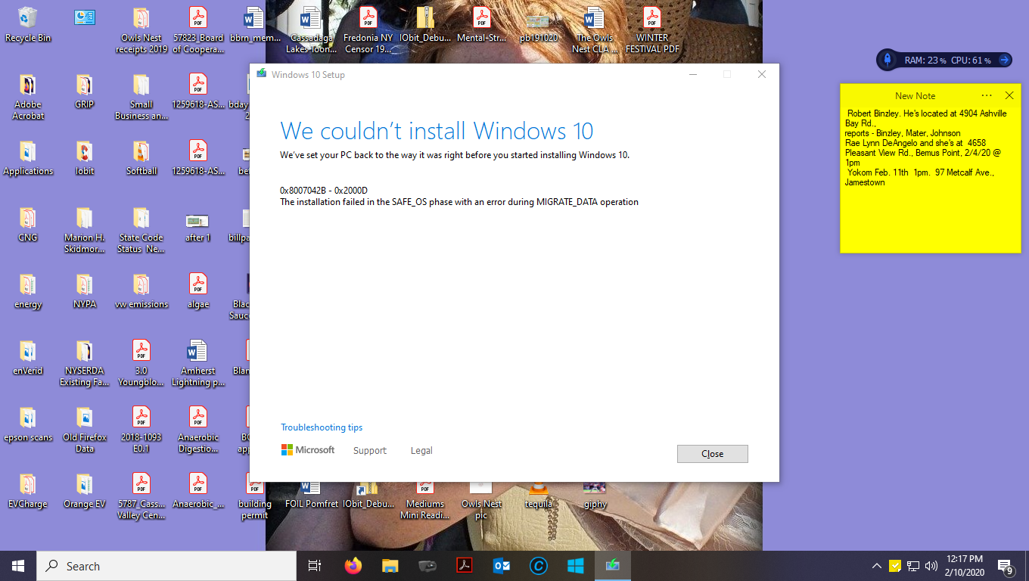Open the Legal link in setup dialog

(x=421, y=450)
